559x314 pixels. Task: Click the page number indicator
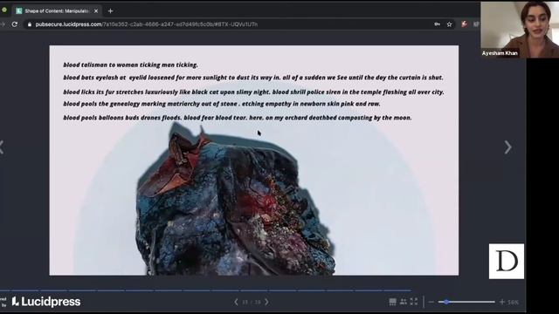pos(252,302)
